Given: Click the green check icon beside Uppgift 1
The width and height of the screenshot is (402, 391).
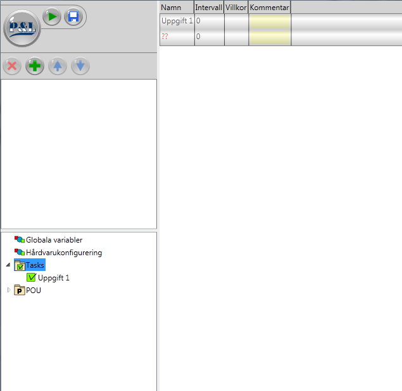Looking at the screenshot, I should [x=31, y=277].
